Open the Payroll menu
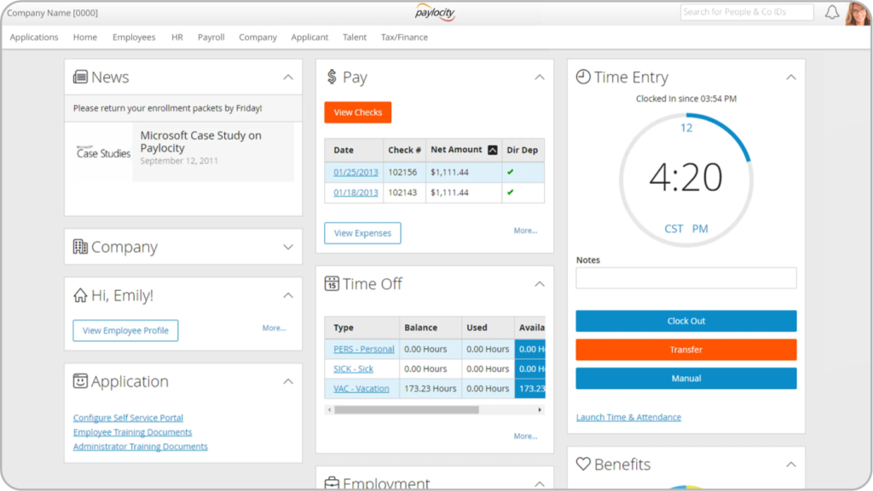 tap(211, 37)
